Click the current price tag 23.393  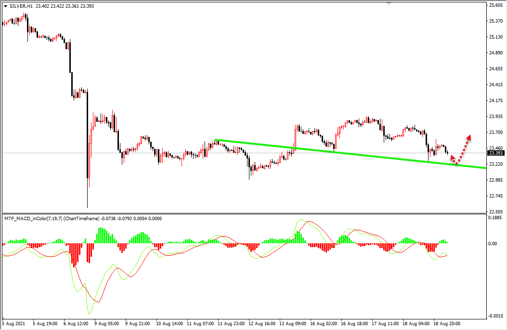tap(496, 153)
